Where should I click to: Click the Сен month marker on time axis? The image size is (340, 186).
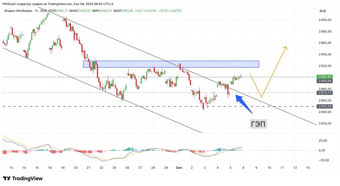pyautogui.click(x=179, y=168)
